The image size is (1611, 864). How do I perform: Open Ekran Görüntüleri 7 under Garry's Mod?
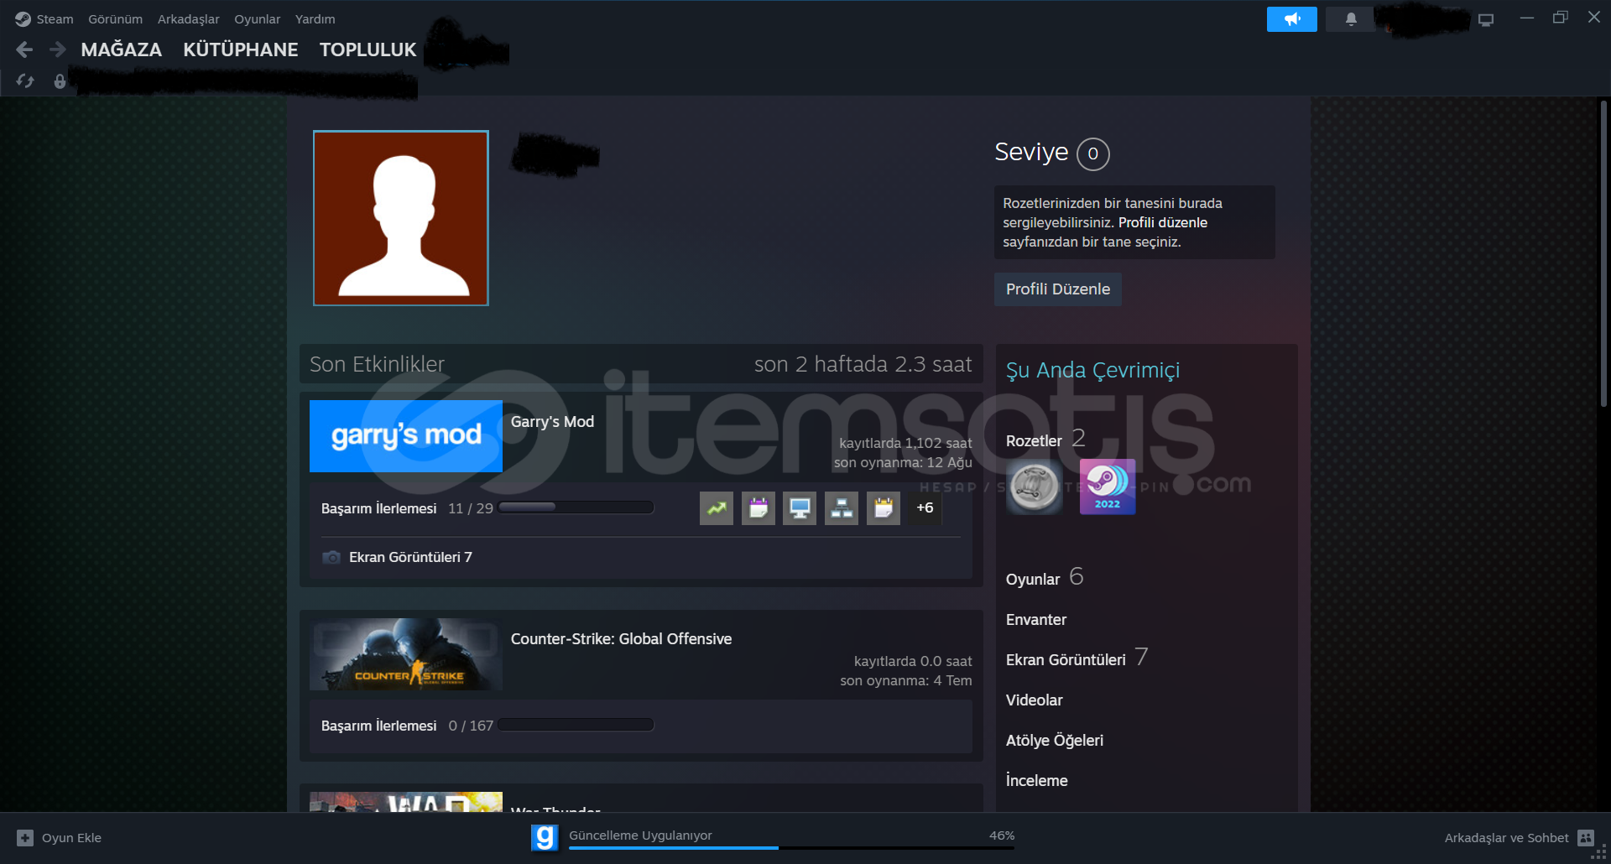pyautogui.click(x=410, y=557)
